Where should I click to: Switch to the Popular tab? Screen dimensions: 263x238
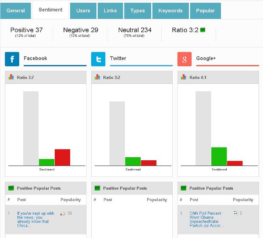click(205, 11)
